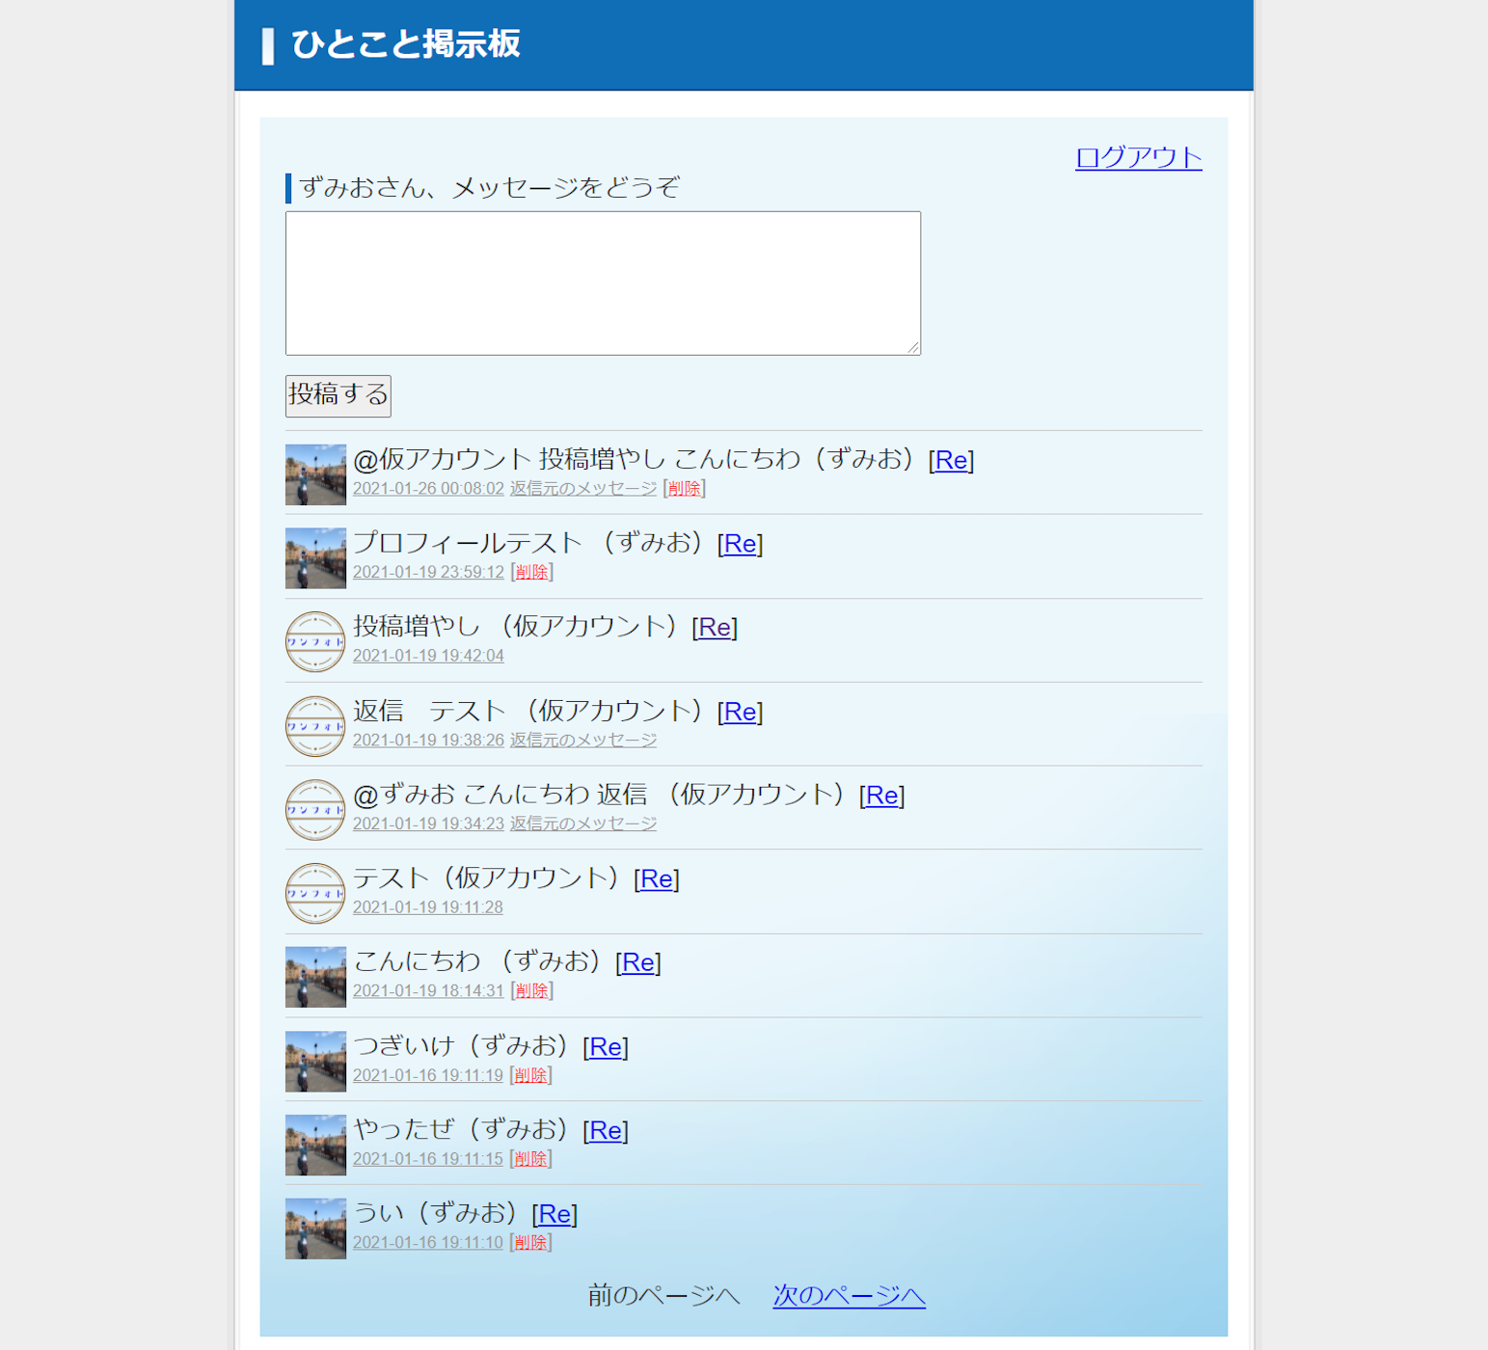Screen dimensions: 1488x1350
Task: Click the avatar next to つぎいけ（ずみお）post
Action: point(314,1061)
